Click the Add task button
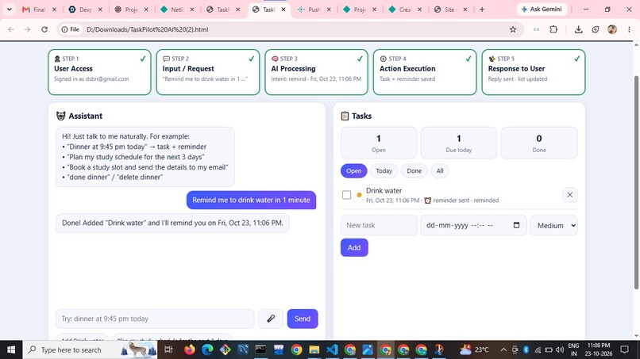Screen dimensions: 640x359 (354, 247)
